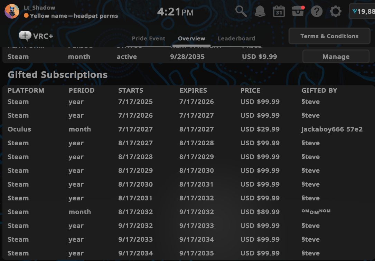Viewport: 375px width, 261px height.
Task: Switch to the Leaderboard tab
Action: [236, 38]
